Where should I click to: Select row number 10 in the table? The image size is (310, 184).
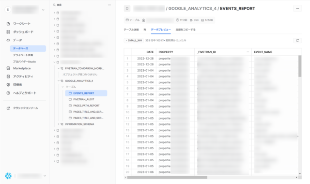[127, 112]
